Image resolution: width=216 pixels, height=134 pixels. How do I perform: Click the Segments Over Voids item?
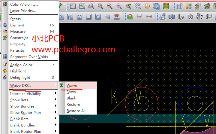click(29, 57)
